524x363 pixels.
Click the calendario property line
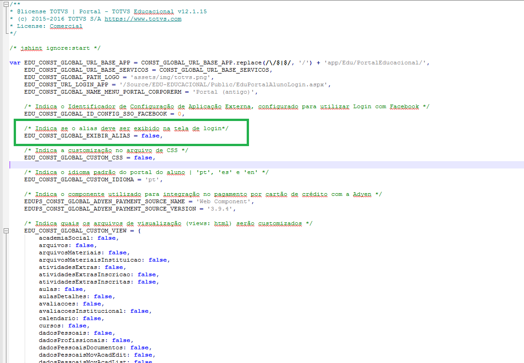pyautogui.click(x=72, y=319)
